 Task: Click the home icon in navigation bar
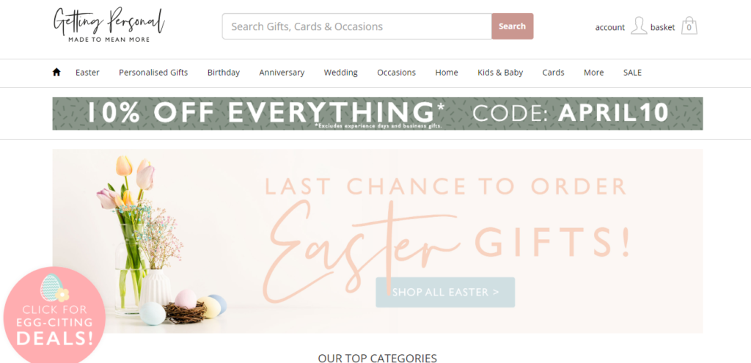[56, 73]
